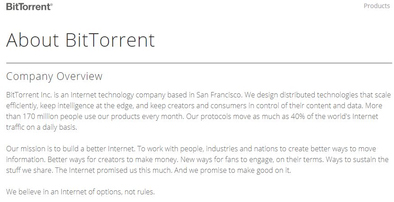Click the "keep intelligence at the edge" phrase

(86, 106)
